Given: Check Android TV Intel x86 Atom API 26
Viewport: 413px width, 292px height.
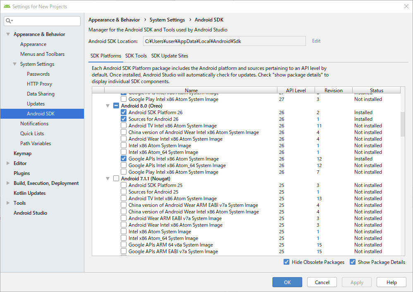Looking at the screenshot, I should 124,126.
